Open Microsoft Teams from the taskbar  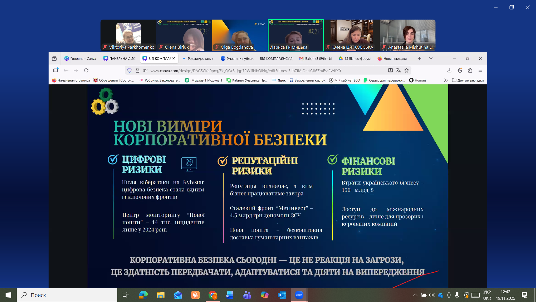tap(247, 295)
